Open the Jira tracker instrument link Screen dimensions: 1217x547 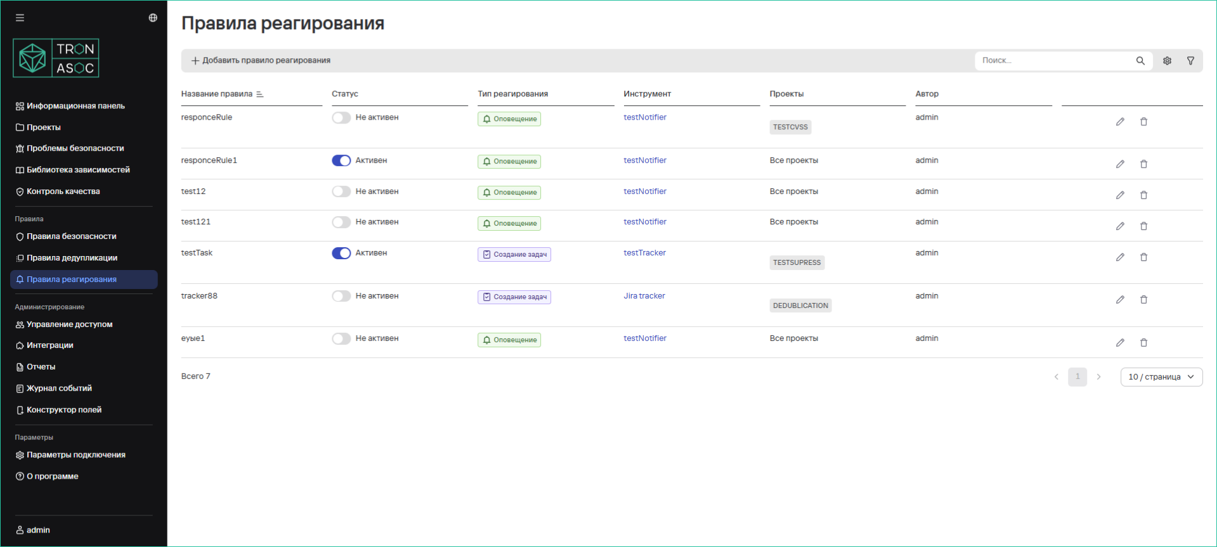click(644, 296)
